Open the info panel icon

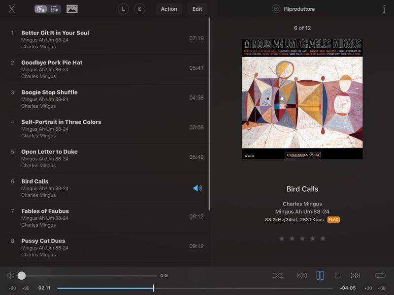384,9
